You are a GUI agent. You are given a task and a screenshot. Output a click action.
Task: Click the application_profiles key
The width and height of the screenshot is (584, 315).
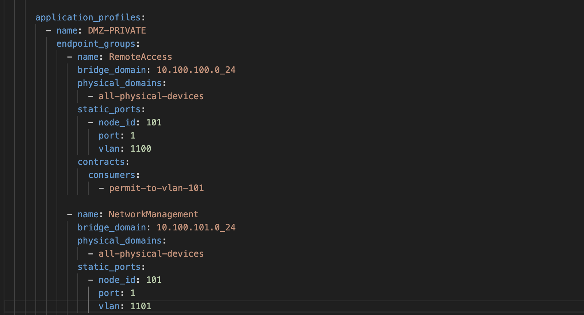click(88, 17)
